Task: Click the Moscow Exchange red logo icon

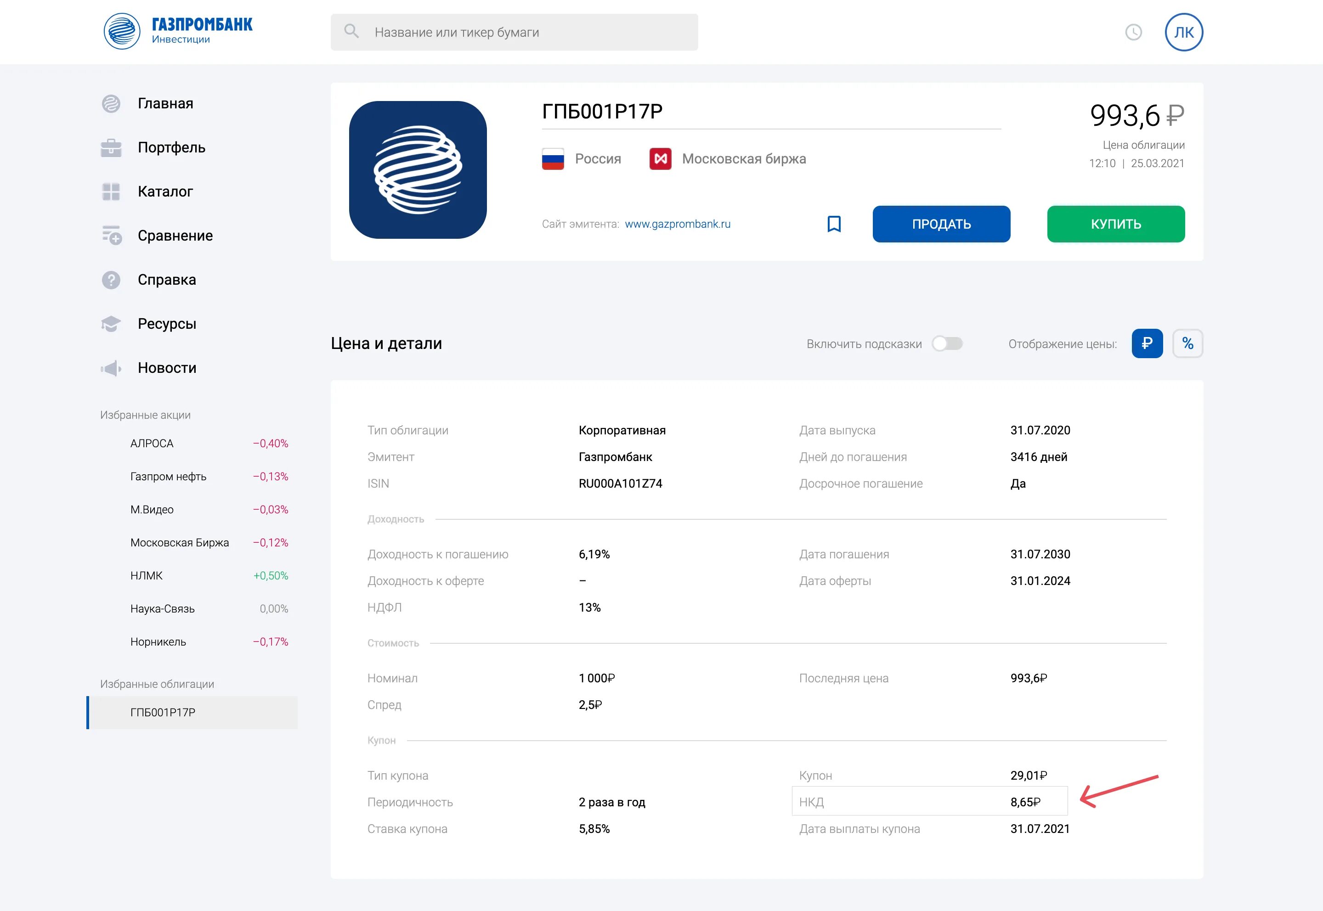Action: 660,159
